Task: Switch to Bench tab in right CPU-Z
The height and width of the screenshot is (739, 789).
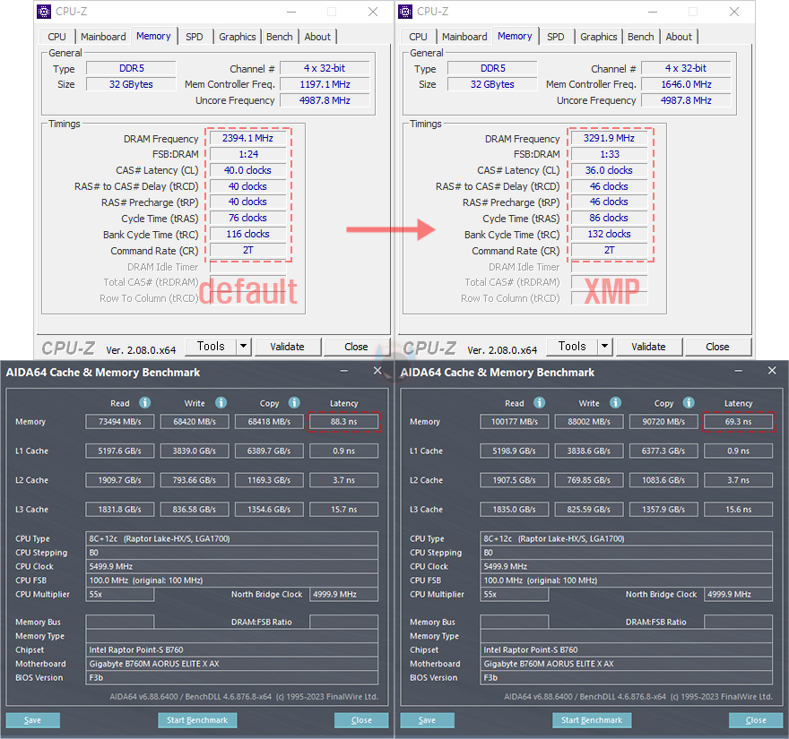Action: coord(640,37)
